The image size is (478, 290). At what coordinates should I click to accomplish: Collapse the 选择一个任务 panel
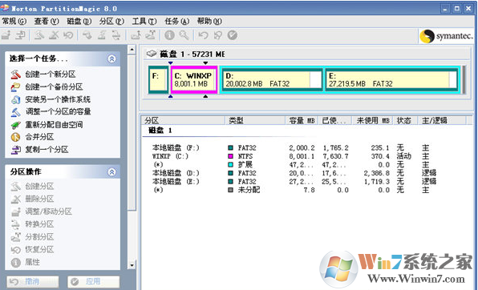111,58
